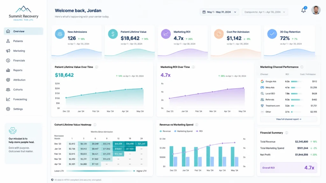
Task: Toggle the ROI legend item
Action: (199, 131)
